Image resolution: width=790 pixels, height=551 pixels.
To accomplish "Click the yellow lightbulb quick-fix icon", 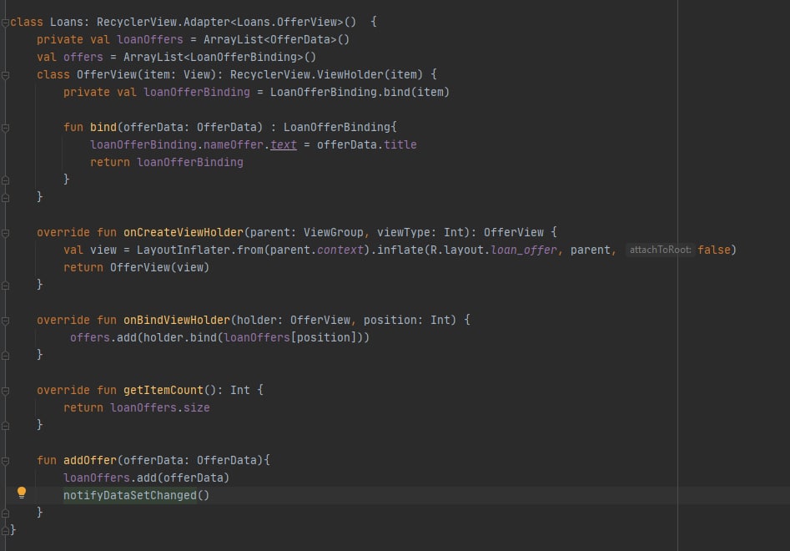I will (x=21, y=493).
